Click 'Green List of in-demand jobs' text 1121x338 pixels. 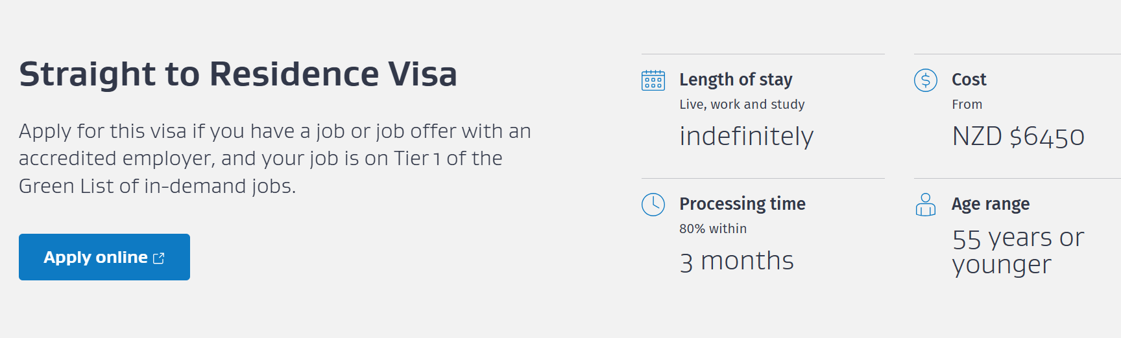click(156, 186)
